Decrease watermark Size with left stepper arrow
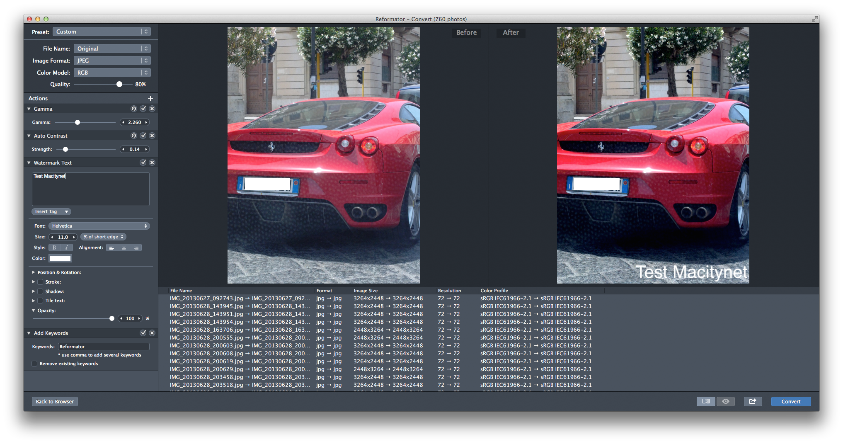Image resolution: width=843 pixels, height=444 pixels. pos(52,237)
